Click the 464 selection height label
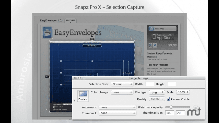Screen dimensions: 219x123 47,77
